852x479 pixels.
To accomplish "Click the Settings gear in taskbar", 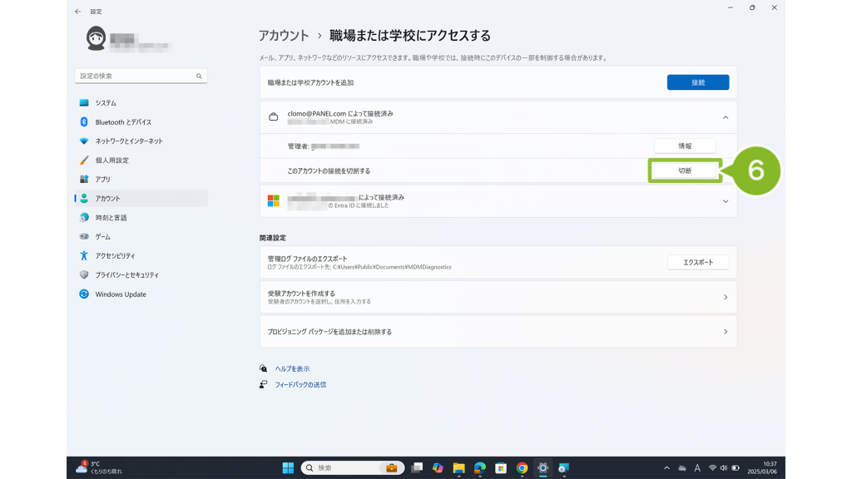I will click(542, 467).
